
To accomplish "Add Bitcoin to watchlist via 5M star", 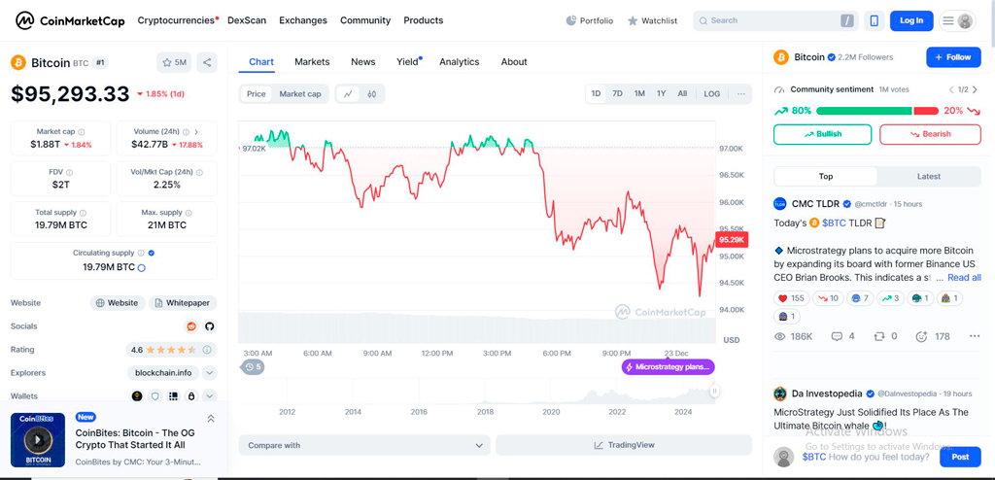I will pos(174,62).
